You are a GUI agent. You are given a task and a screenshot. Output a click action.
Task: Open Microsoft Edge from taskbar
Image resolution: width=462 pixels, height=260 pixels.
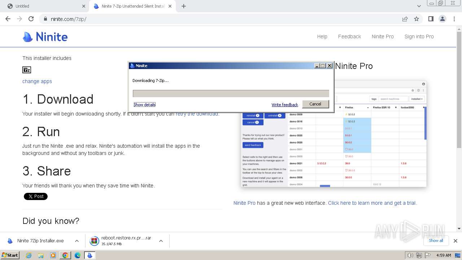tap(78, 255)
